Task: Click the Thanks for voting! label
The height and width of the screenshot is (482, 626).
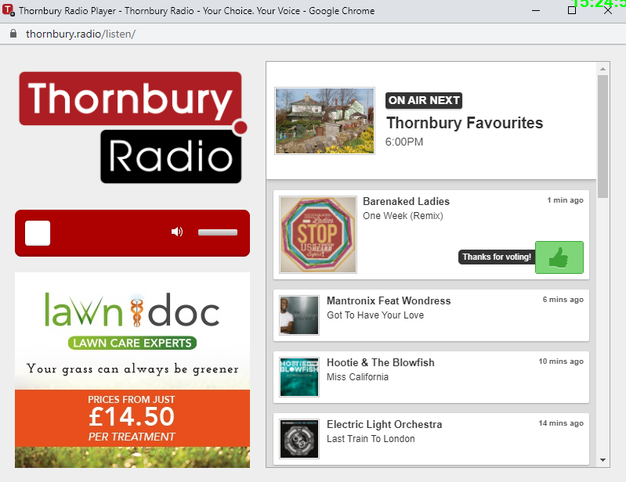Action: pos(497,257)
